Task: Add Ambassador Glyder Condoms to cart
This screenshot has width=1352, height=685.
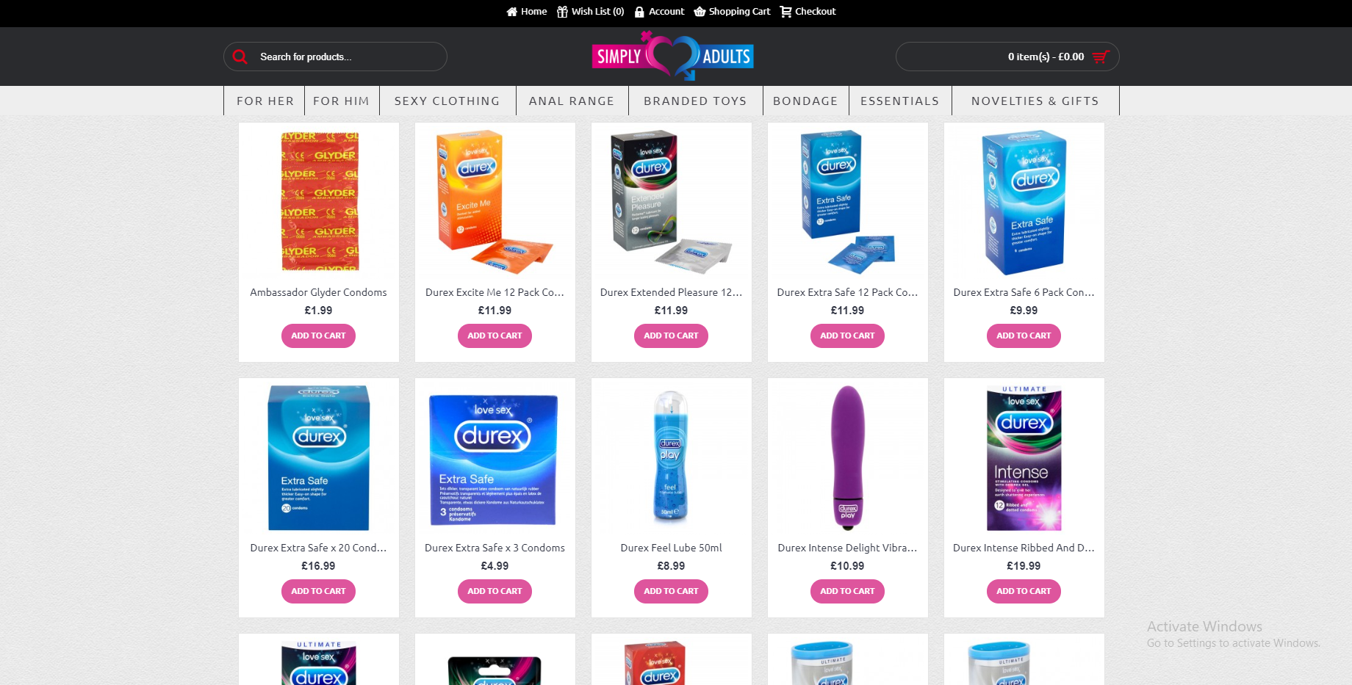Action: pyautogui.click(x=318, y=336)
